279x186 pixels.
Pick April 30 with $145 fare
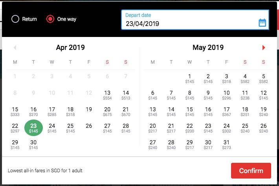pos(33,145)
